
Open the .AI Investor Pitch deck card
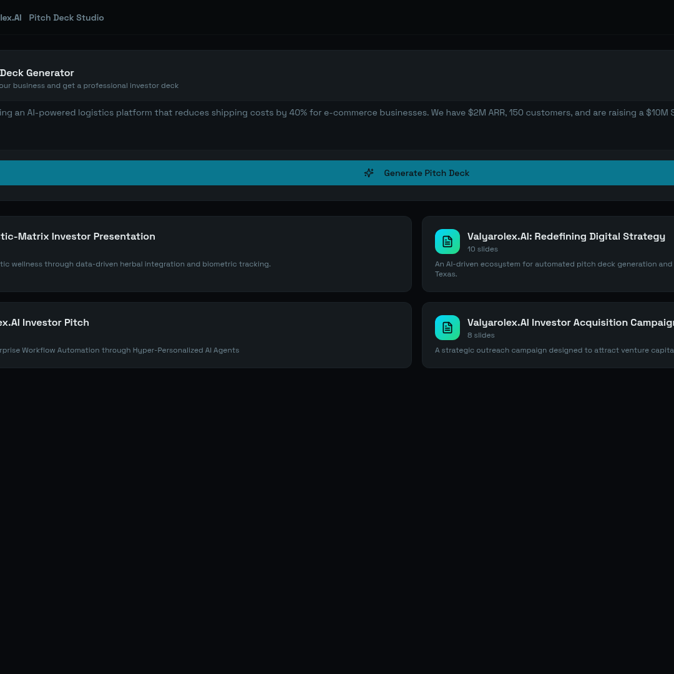pos(205,335)
